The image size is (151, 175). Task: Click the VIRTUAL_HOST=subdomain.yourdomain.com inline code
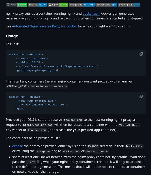tap(37, 86)
